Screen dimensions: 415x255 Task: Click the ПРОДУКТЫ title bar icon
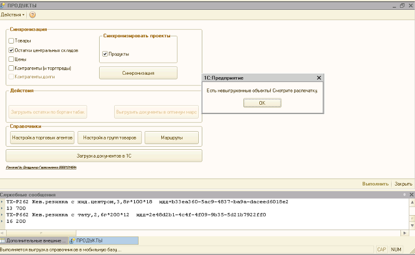click(3, 6)
